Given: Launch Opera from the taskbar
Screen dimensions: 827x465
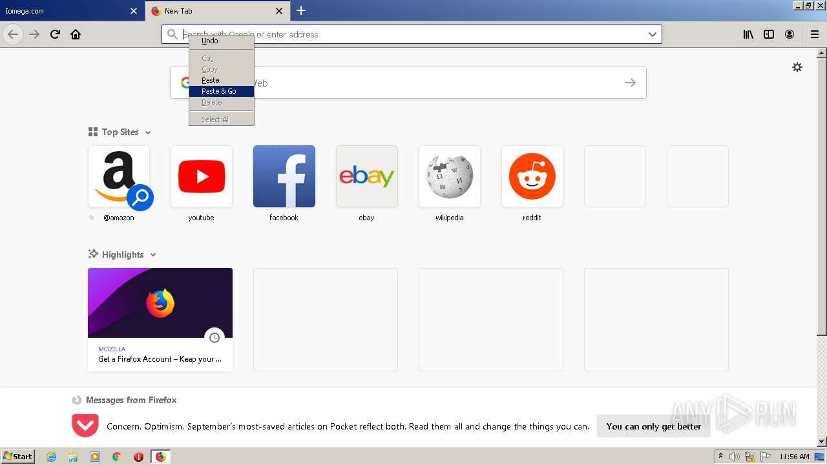Looking at the screenshot, I should coord(138,457).
